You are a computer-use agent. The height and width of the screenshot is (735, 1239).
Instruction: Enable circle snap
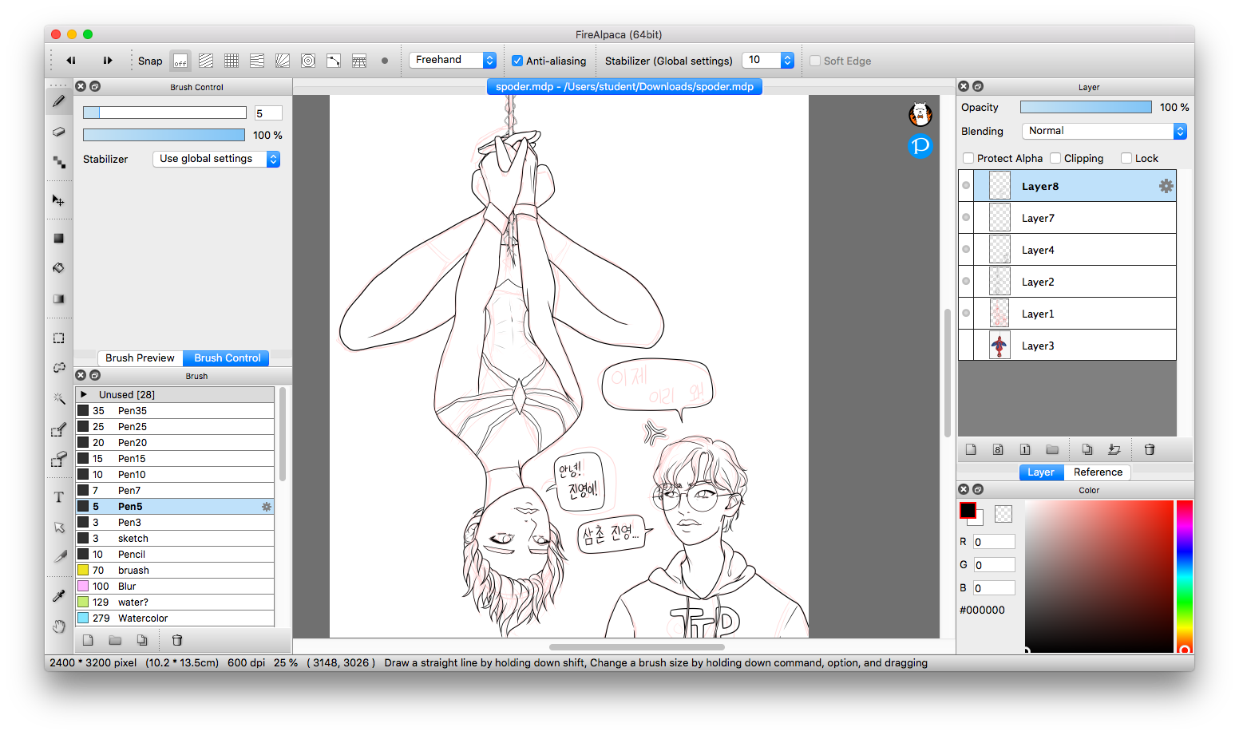[x=308, y=61]
